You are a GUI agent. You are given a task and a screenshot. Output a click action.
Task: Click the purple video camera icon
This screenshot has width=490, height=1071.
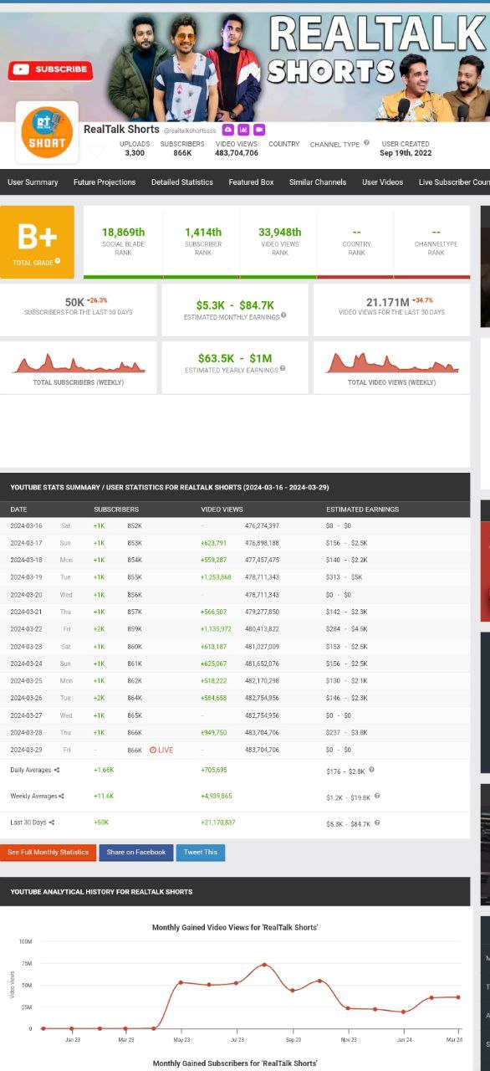pyautogui.click(x=259, y=130)
